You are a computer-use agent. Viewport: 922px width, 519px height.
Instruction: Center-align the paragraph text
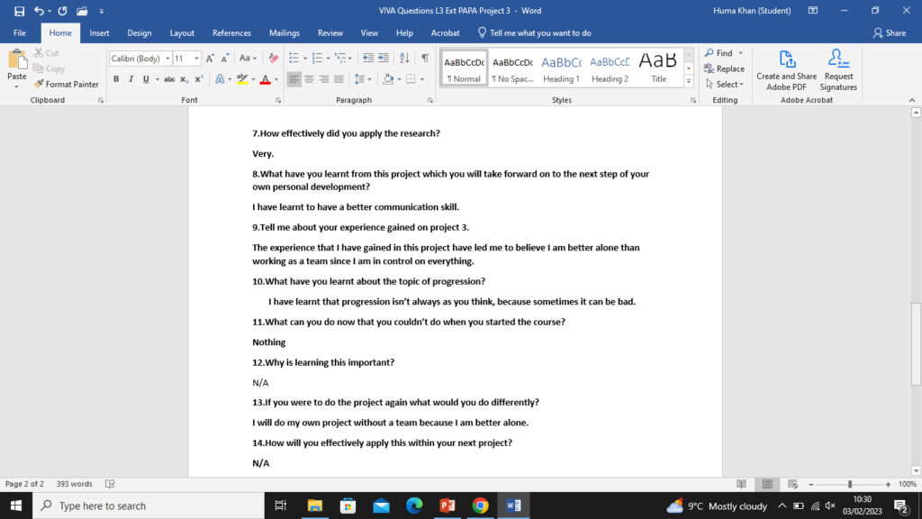tap(309, 79)
